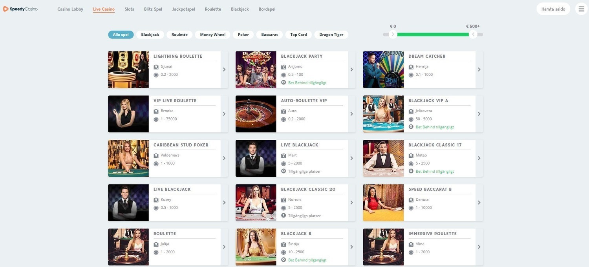
Task: Click Bet Behind icon under Blackjack VIP A
Action: coord(411,127)
